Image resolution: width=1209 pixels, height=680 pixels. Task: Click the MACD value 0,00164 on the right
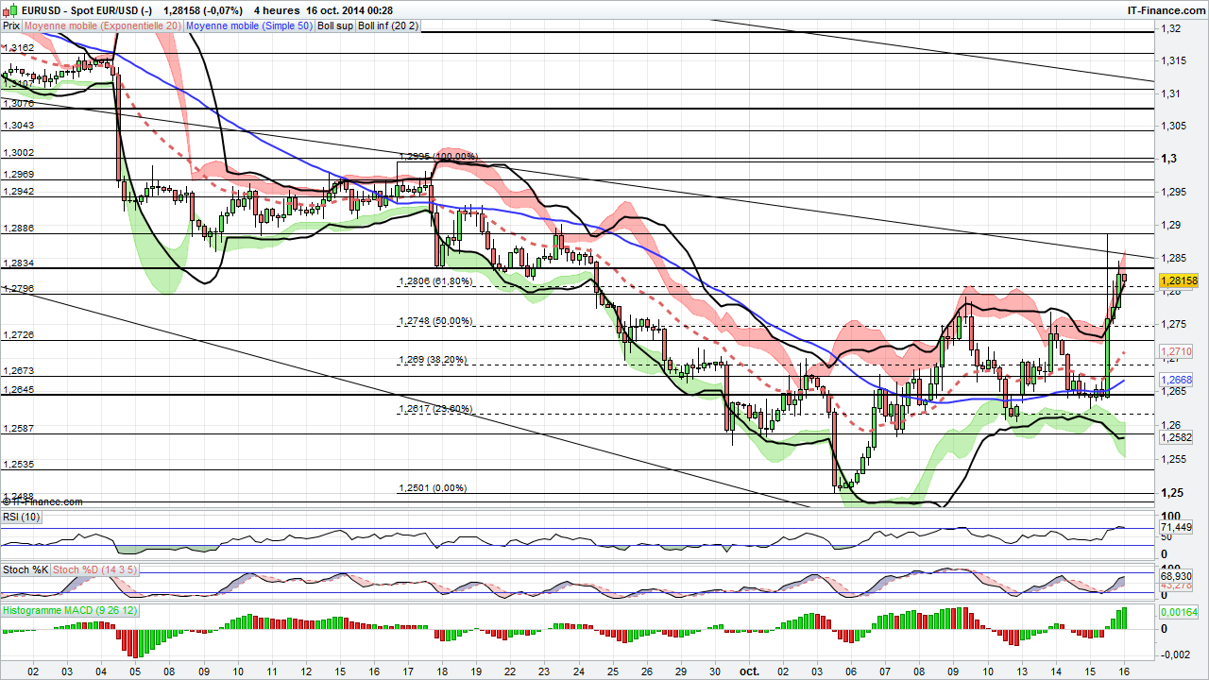pyautogui.click(x=1177, y=612)
